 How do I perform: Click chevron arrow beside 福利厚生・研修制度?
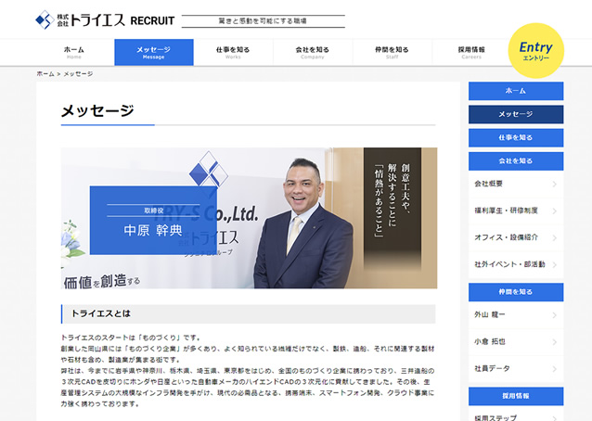coord(554,210)
